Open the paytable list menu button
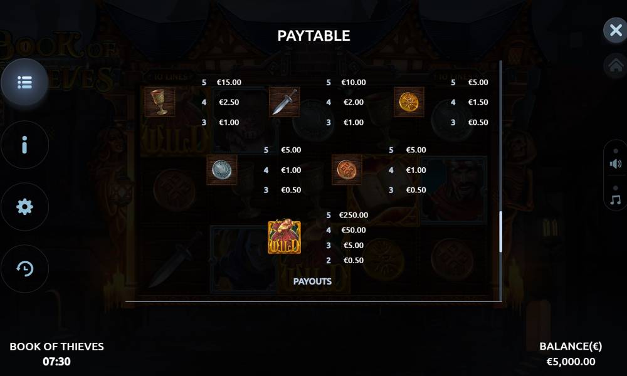This screenshot has width=627, height=376. (x=25, y=82)
